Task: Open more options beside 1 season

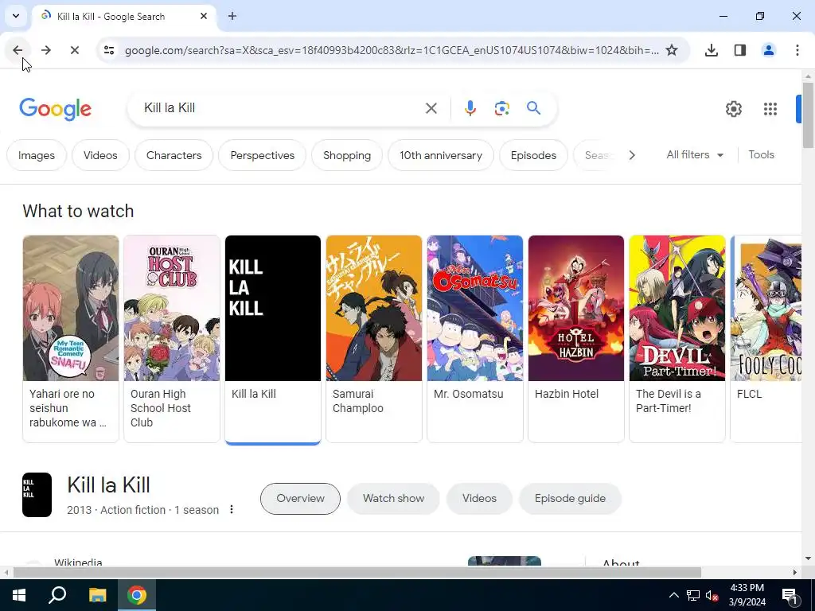Action: coord(232,510)
